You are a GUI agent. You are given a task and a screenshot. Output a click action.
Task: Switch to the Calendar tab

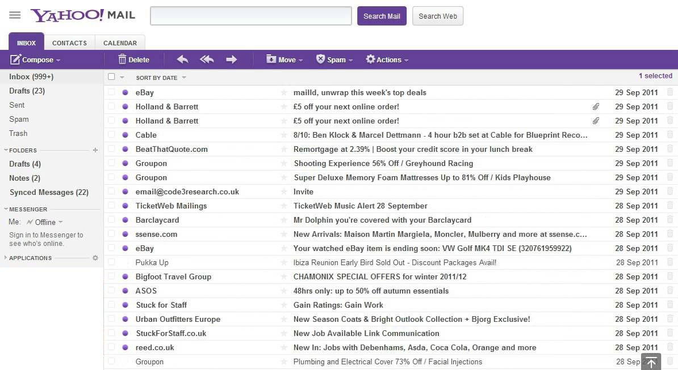[x=120, y=42]
